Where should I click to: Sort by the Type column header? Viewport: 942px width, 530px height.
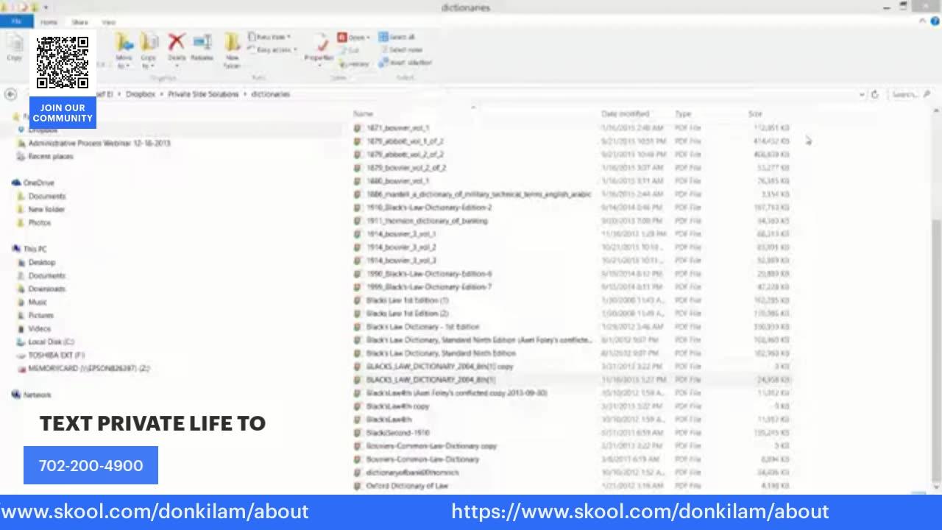[683, 114]
